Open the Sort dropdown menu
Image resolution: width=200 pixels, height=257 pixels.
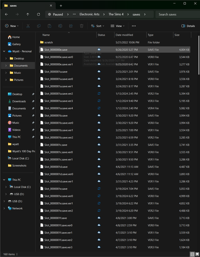(x=98, y=26)
